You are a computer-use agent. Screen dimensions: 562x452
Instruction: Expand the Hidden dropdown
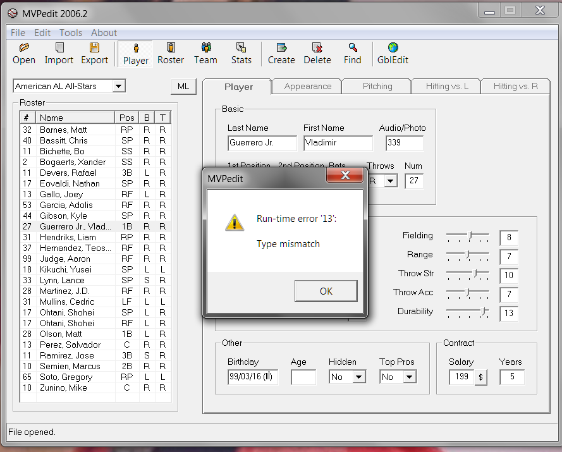[359, 377]
